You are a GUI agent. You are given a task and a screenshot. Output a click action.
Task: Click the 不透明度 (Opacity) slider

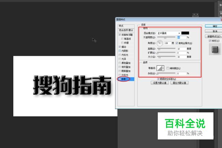[166, 37]
